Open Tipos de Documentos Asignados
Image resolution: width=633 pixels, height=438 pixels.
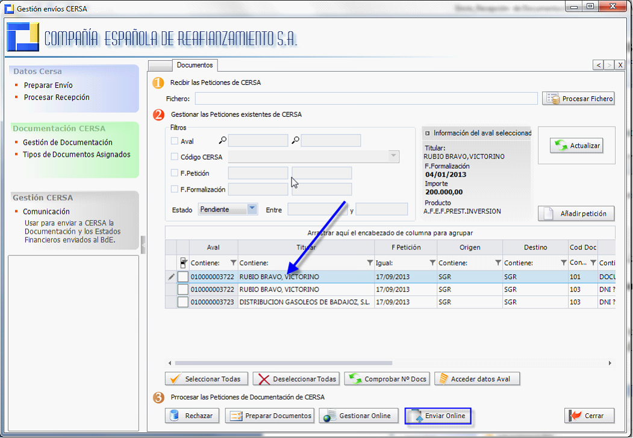click(x=76, y=155)
